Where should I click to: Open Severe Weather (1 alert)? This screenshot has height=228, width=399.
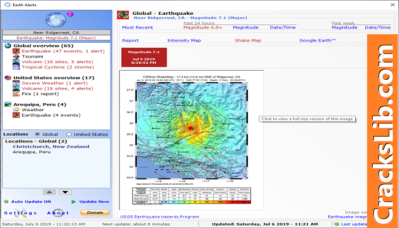(55, 83)
